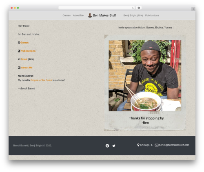The width and height of the screenshot is (204, 172).
Task: Click the icon beside the About Me body link
Action: pyautogui.click(x=19, y=67)
